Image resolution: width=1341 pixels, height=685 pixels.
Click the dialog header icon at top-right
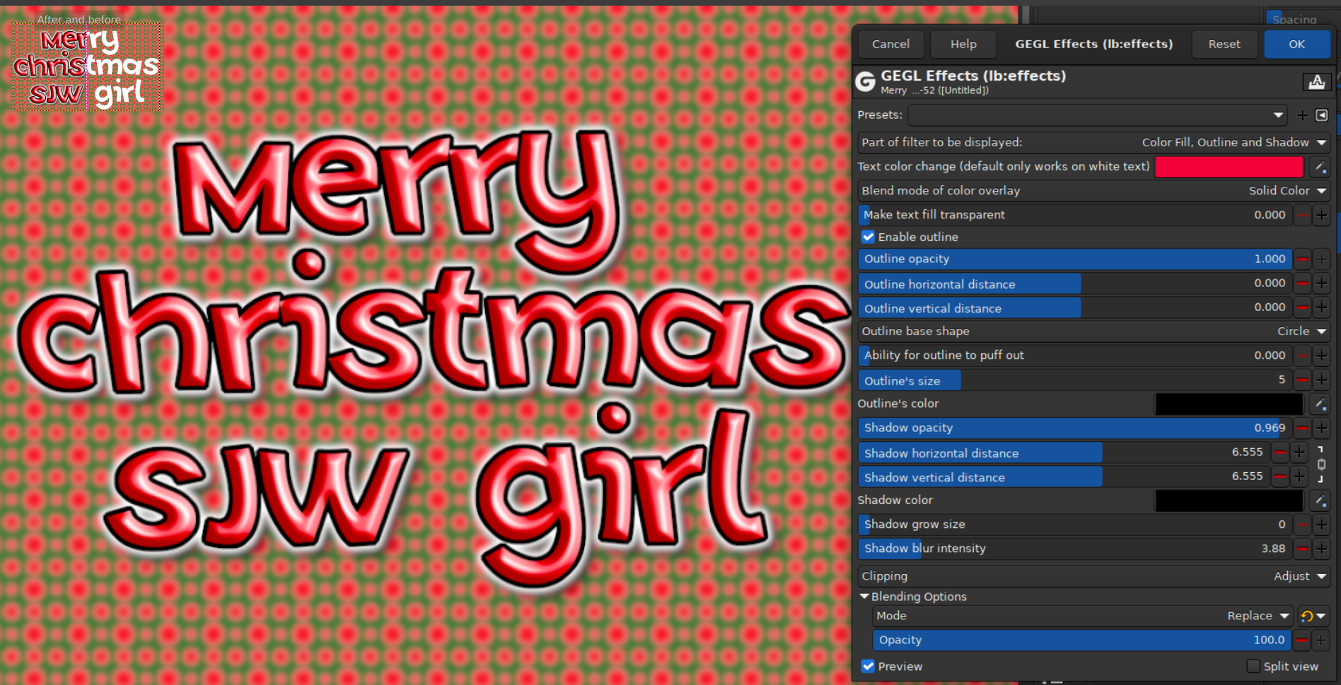click(x=1316, y=82)
